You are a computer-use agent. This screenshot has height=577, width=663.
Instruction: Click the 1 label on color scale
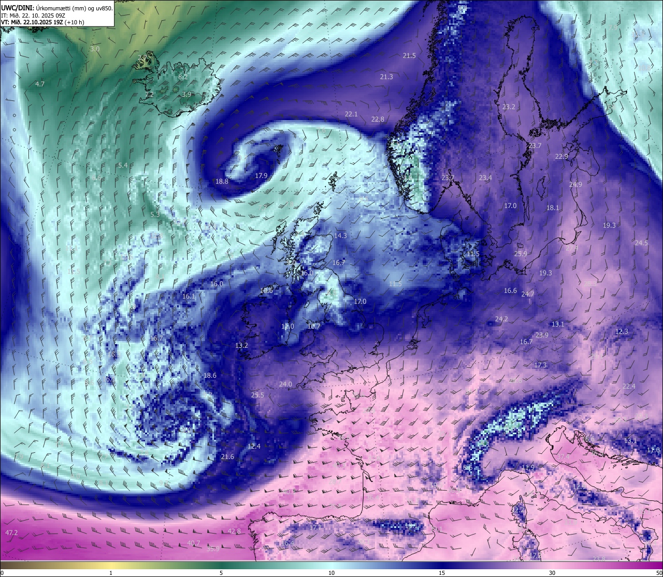click(111, 573)
